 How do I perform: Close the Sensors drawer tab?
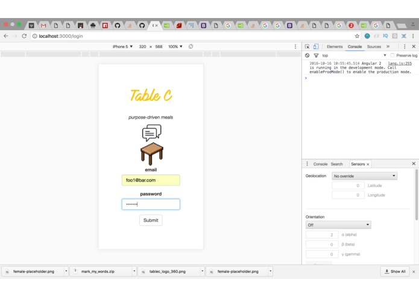coord(368,164)
